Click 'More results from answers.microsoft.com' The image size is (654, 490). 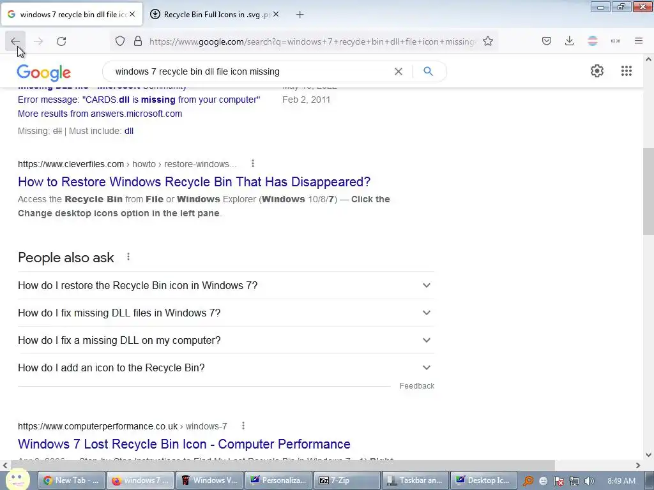pos(100,114)
